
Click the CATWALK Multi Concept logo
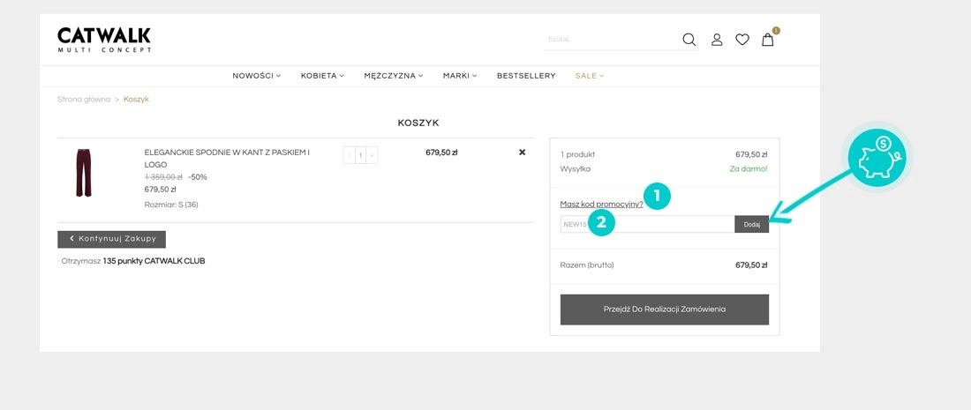coord(104,40)
